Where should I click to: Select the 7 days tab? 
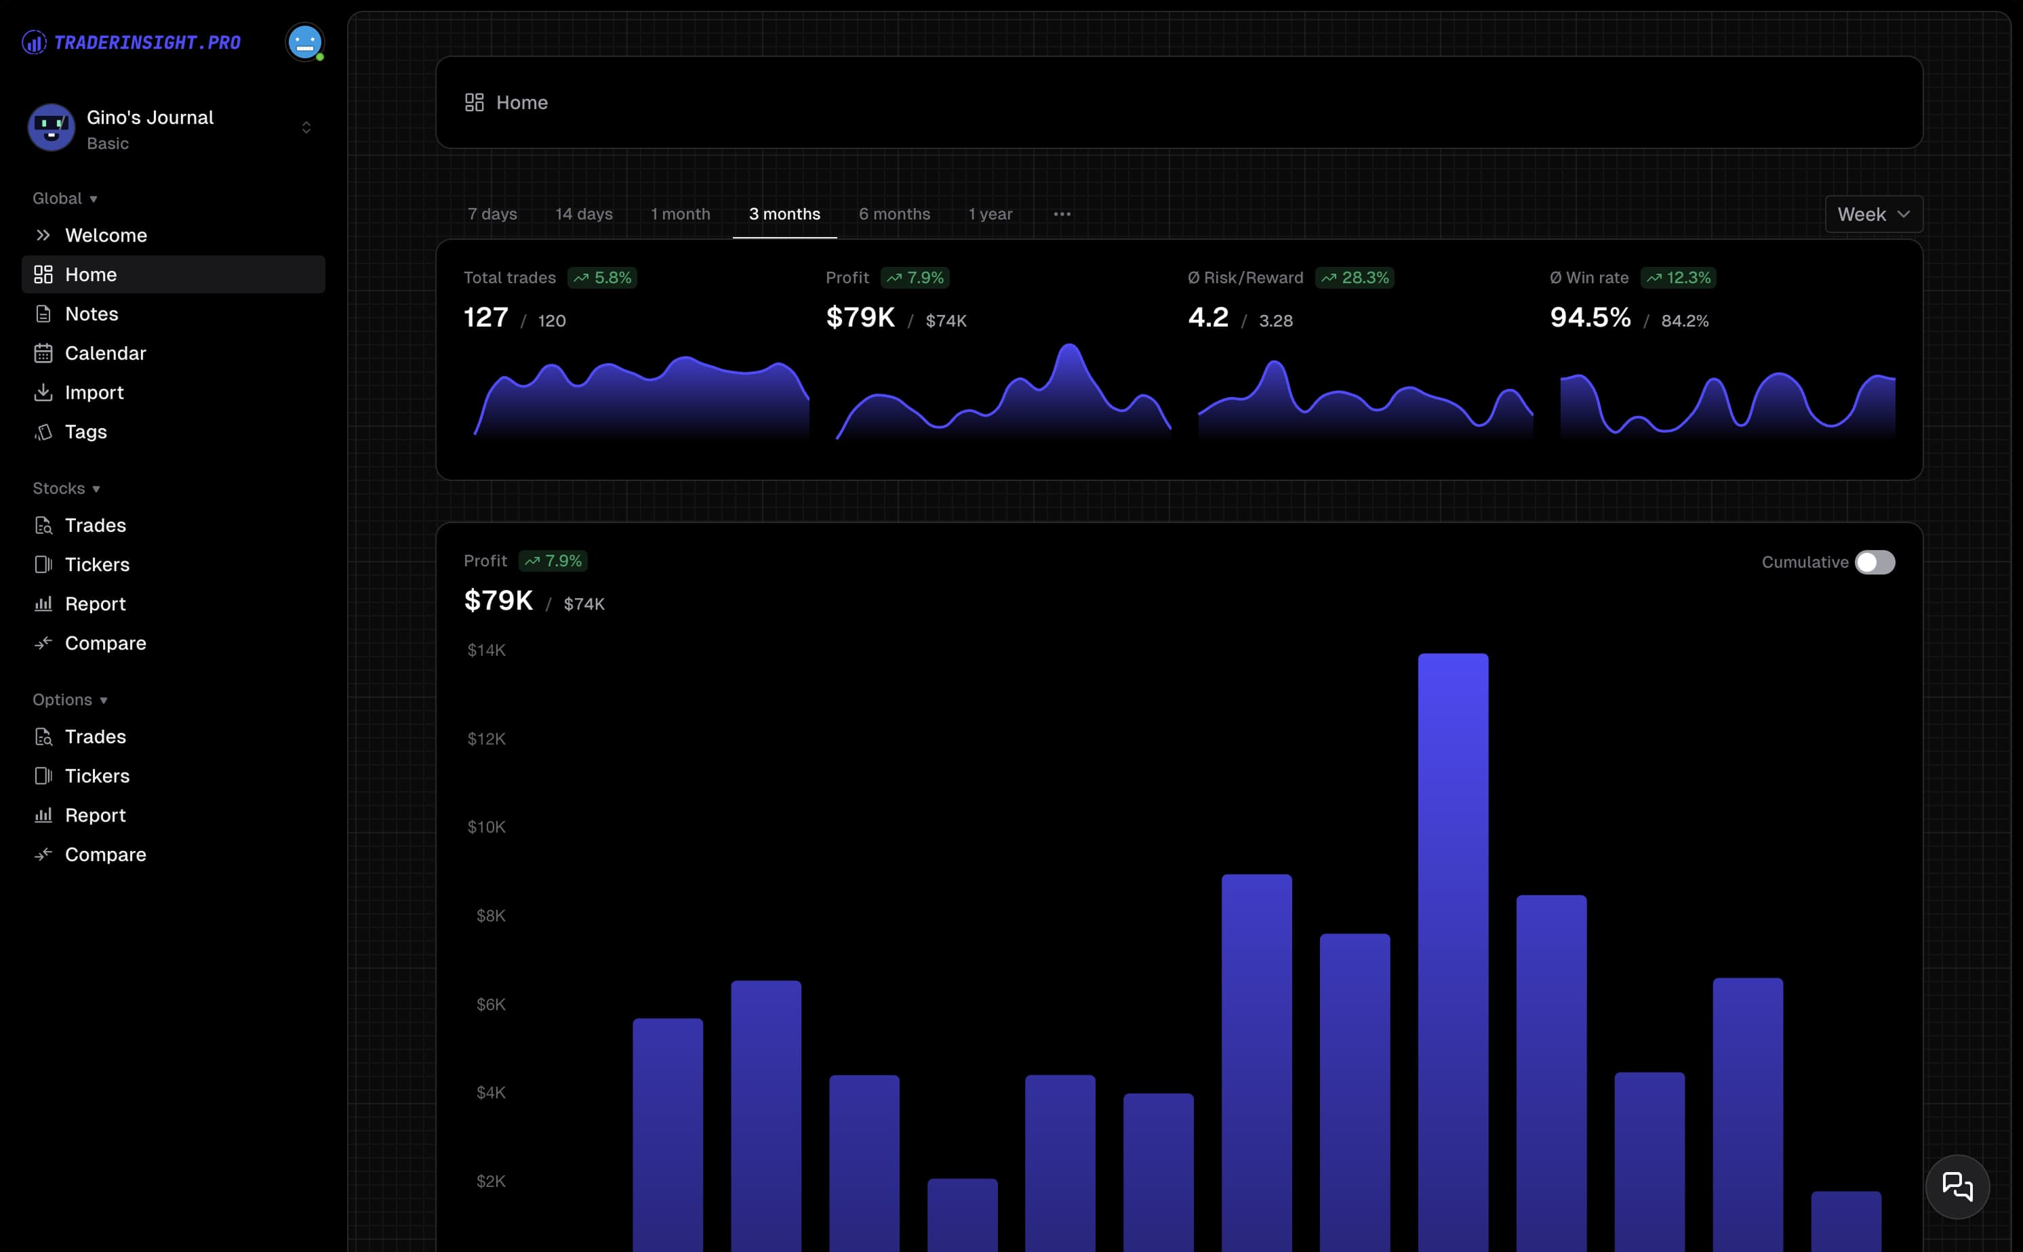(492, 213)
